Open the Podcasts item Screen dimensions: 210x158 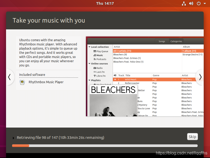pos(100,59)
